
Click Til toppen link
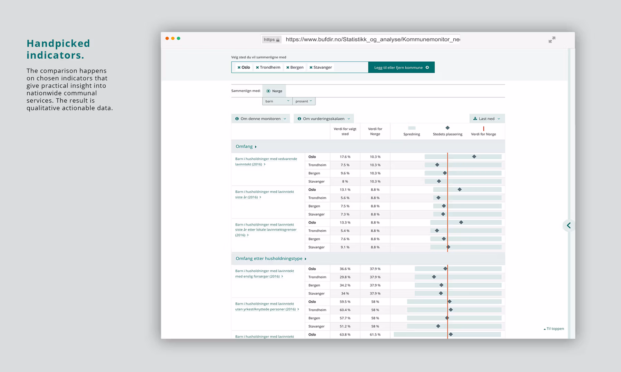point(554,329)
